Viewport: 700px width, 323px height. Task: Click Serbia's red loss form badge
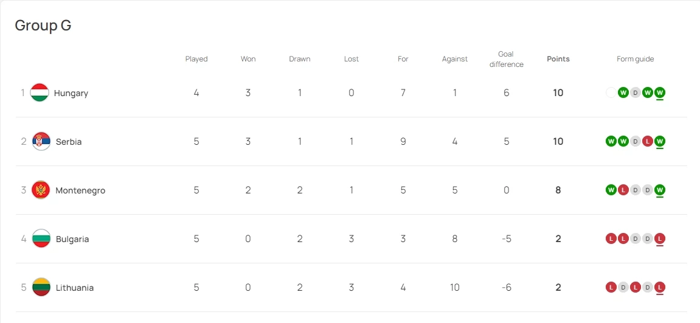click(x=648, y=141)
